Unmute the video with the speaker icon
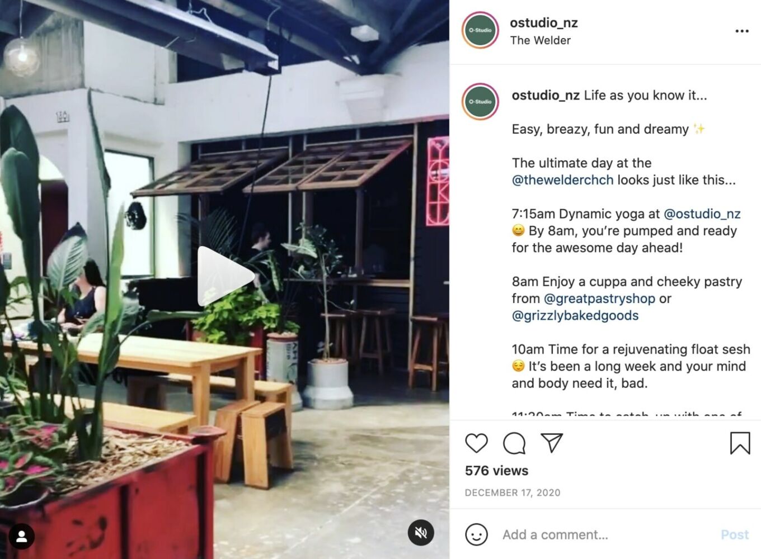 click(421, 533)
